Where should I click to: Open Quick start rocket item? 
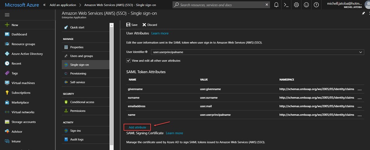pyautogui.click(x=85, y=27)
